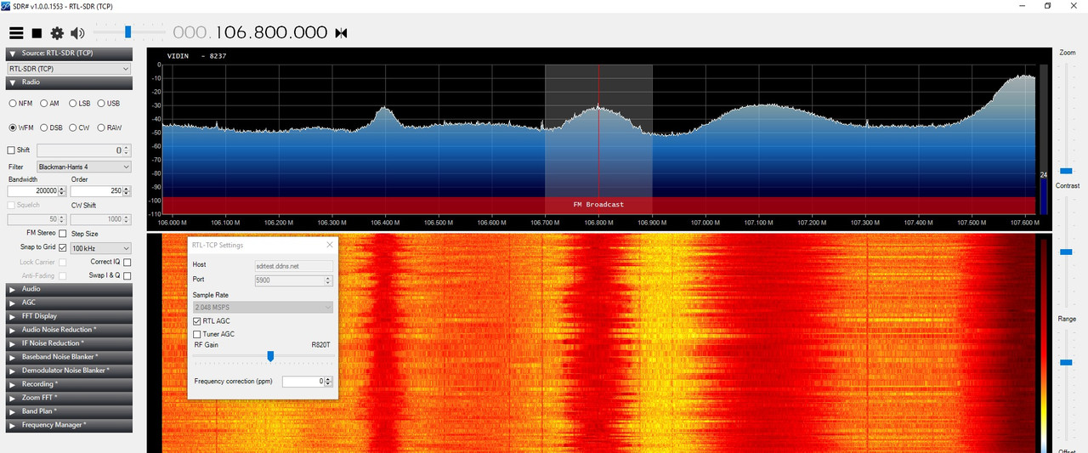Image resolution: width=1088 pixels, height=453 pixels.
Task: Select WFM demodulation mode
Action: click(x=13, y=127)
